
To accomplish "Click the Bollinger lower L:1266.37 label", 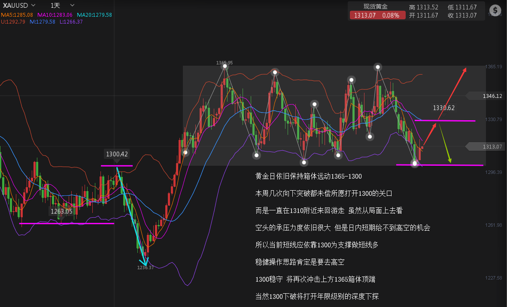I will (71, 21).
